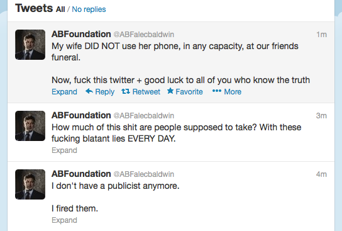
Task: Open @ABFalecbaldwin handle on the 3m tweet
Action: tap(144, 116)
